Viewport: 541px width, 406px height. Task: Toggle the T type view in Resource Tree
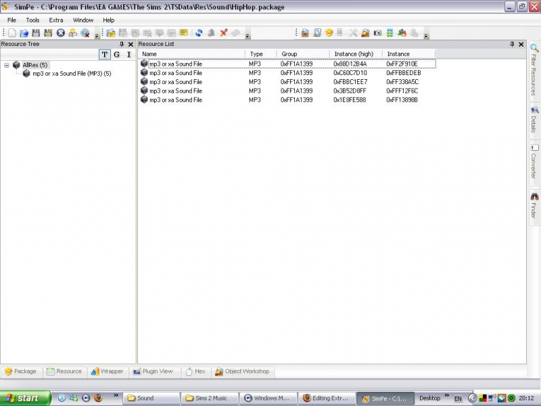tap(105, 55)
